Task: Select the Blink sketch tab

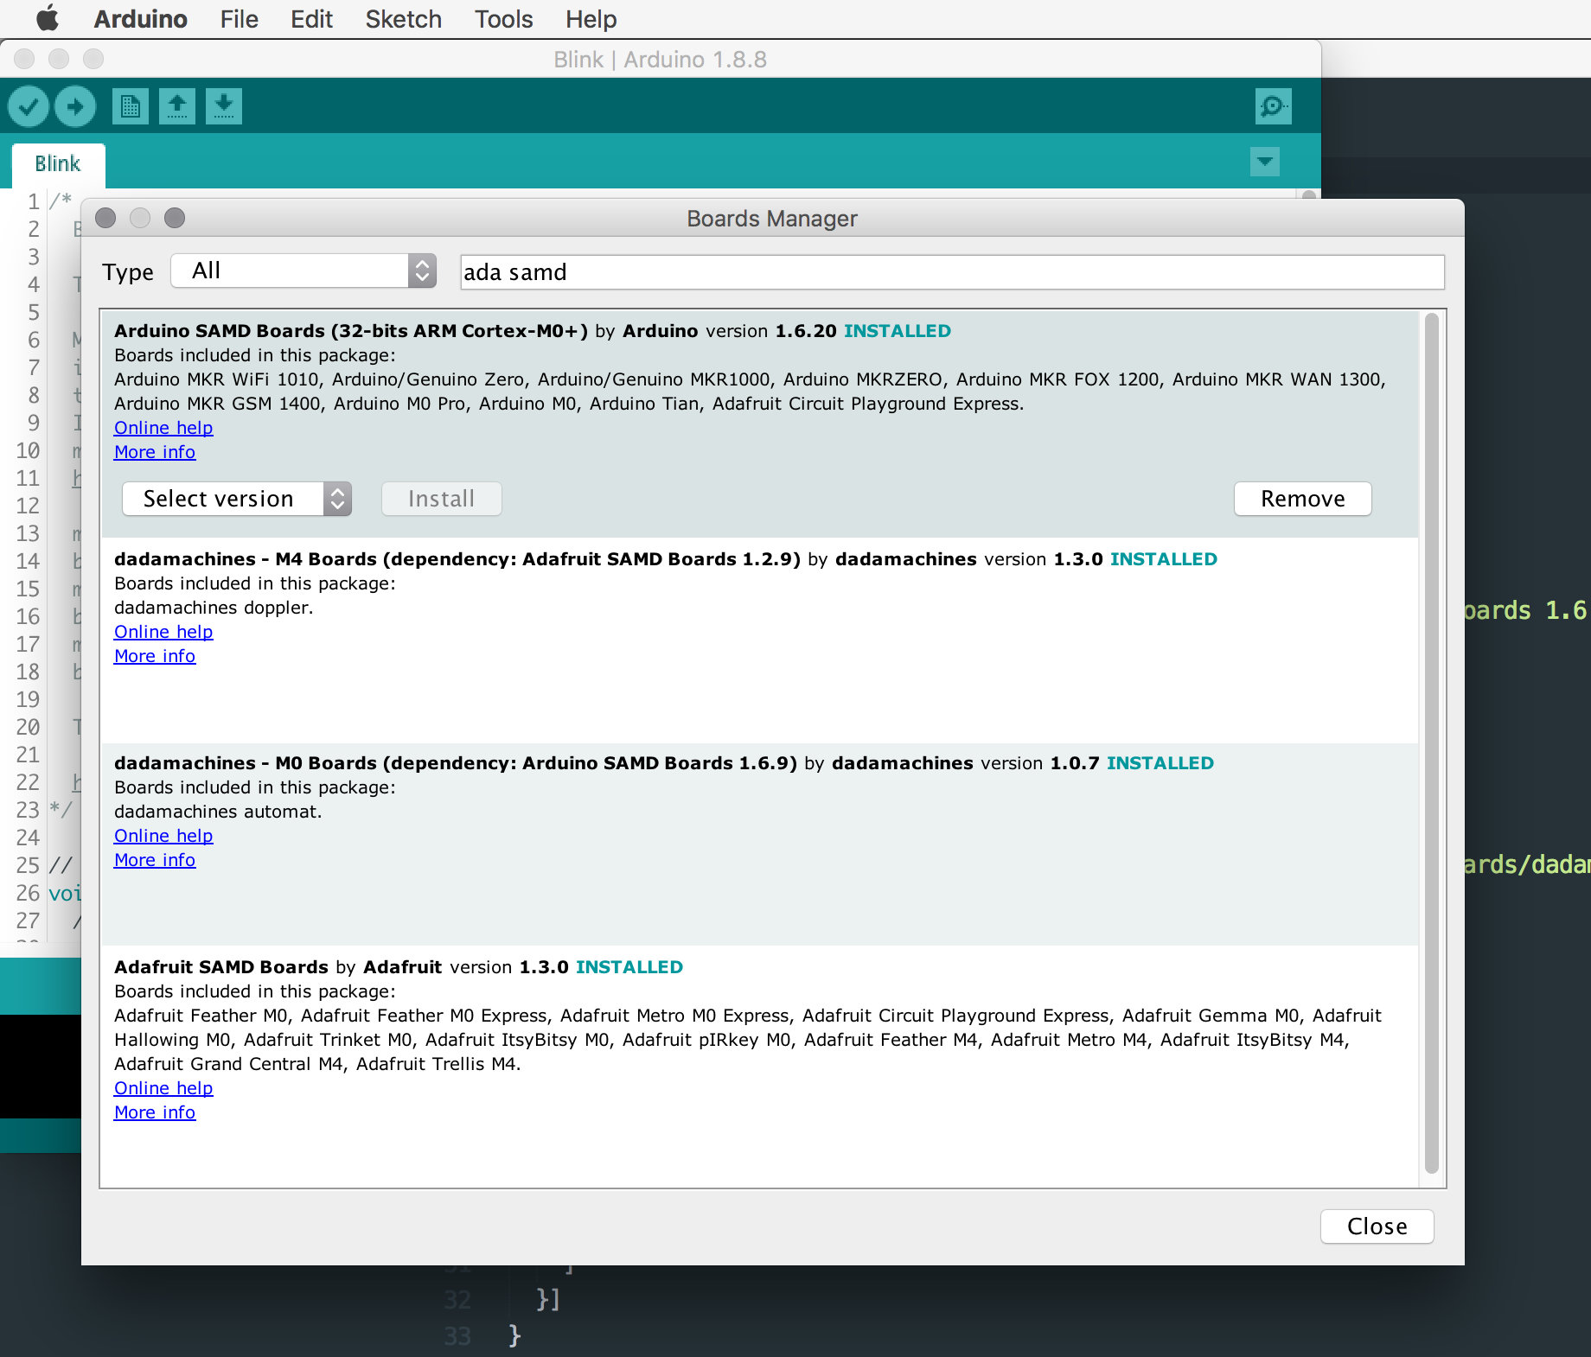Action: [58, 164]
